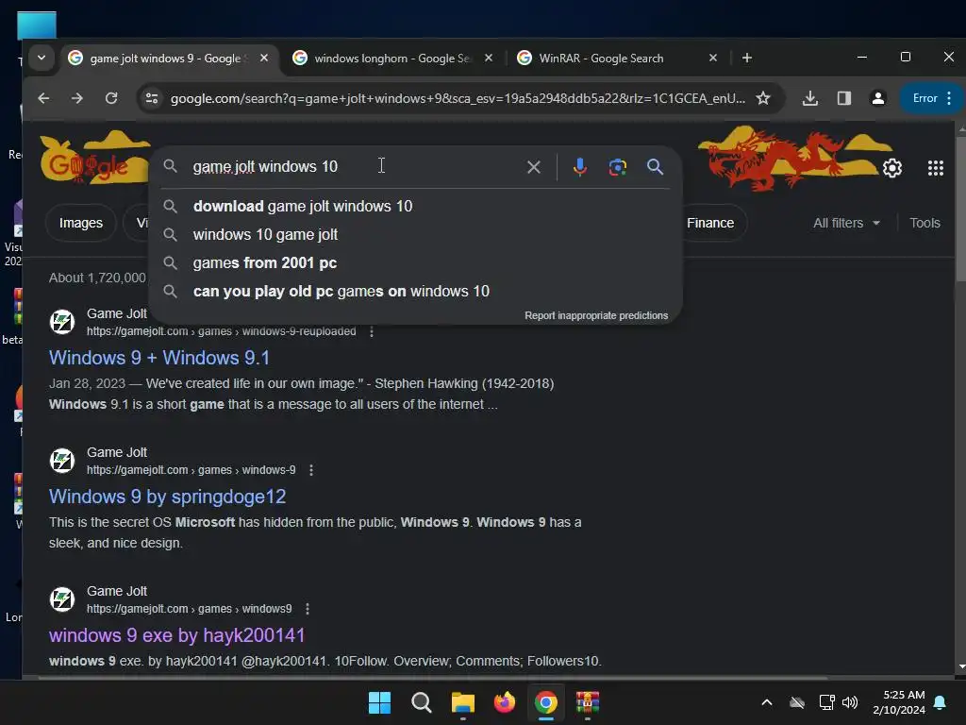Open Chrome downloads icon
966x725 pixels.
[x=810, y=98]
